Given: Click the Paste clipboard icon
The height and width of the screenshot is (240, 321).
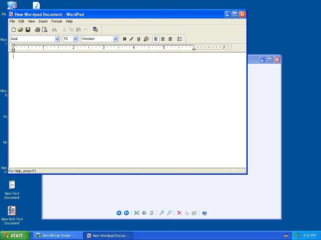Looking at the screenshot, I should pos(79,30).
